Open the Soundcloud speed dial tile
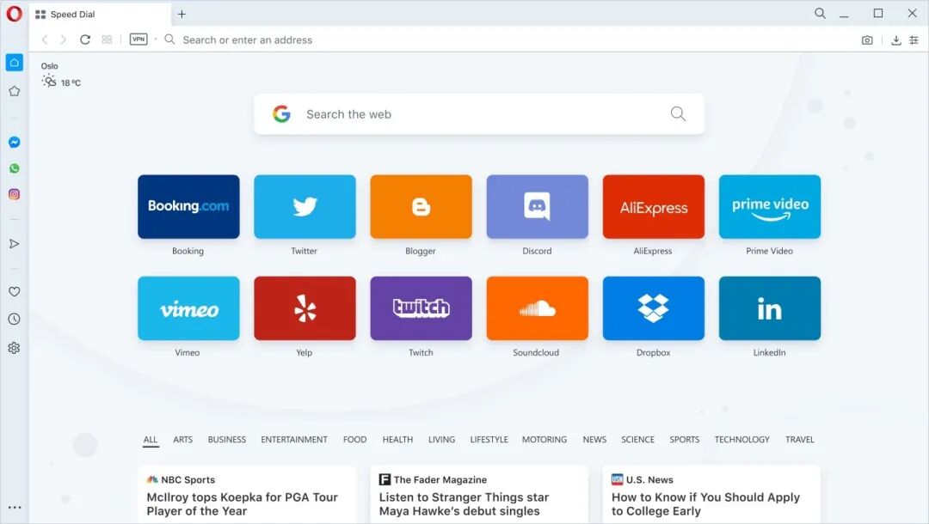This screenshot has height=524, width=929. tap(538, 308)
